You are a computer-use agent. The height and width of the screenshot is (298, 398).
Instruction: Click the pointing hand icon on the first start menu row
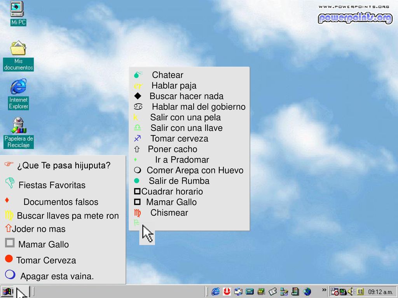pyautogui.click(x=9, y=164)
